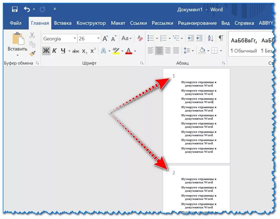Image resolution: width=280 pixels, height=219 pixels.
Task: Go to the Конструктор tab
Action: click(91, 23)
